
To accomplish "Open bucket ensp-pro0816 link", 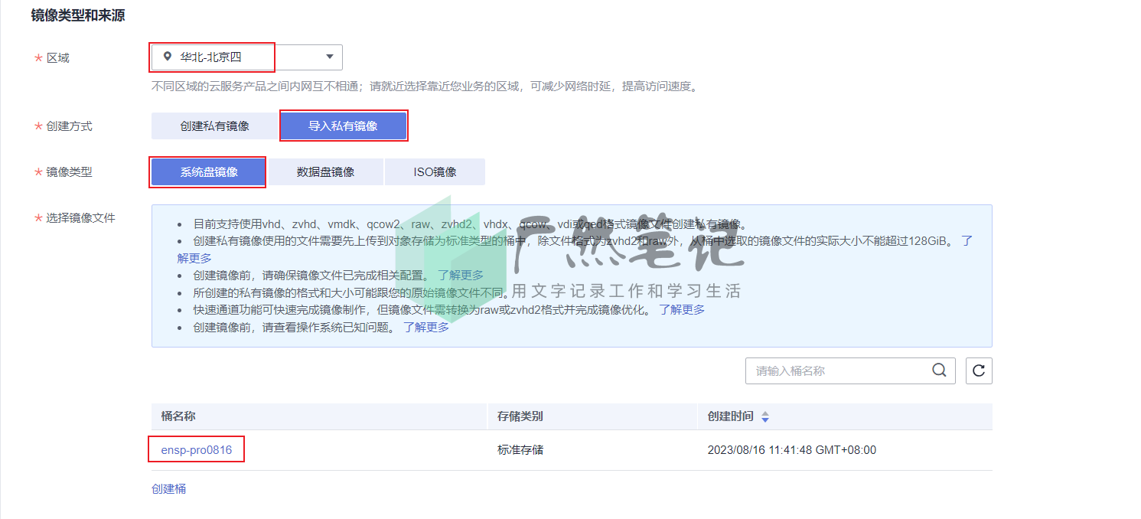I will point(196,449).
